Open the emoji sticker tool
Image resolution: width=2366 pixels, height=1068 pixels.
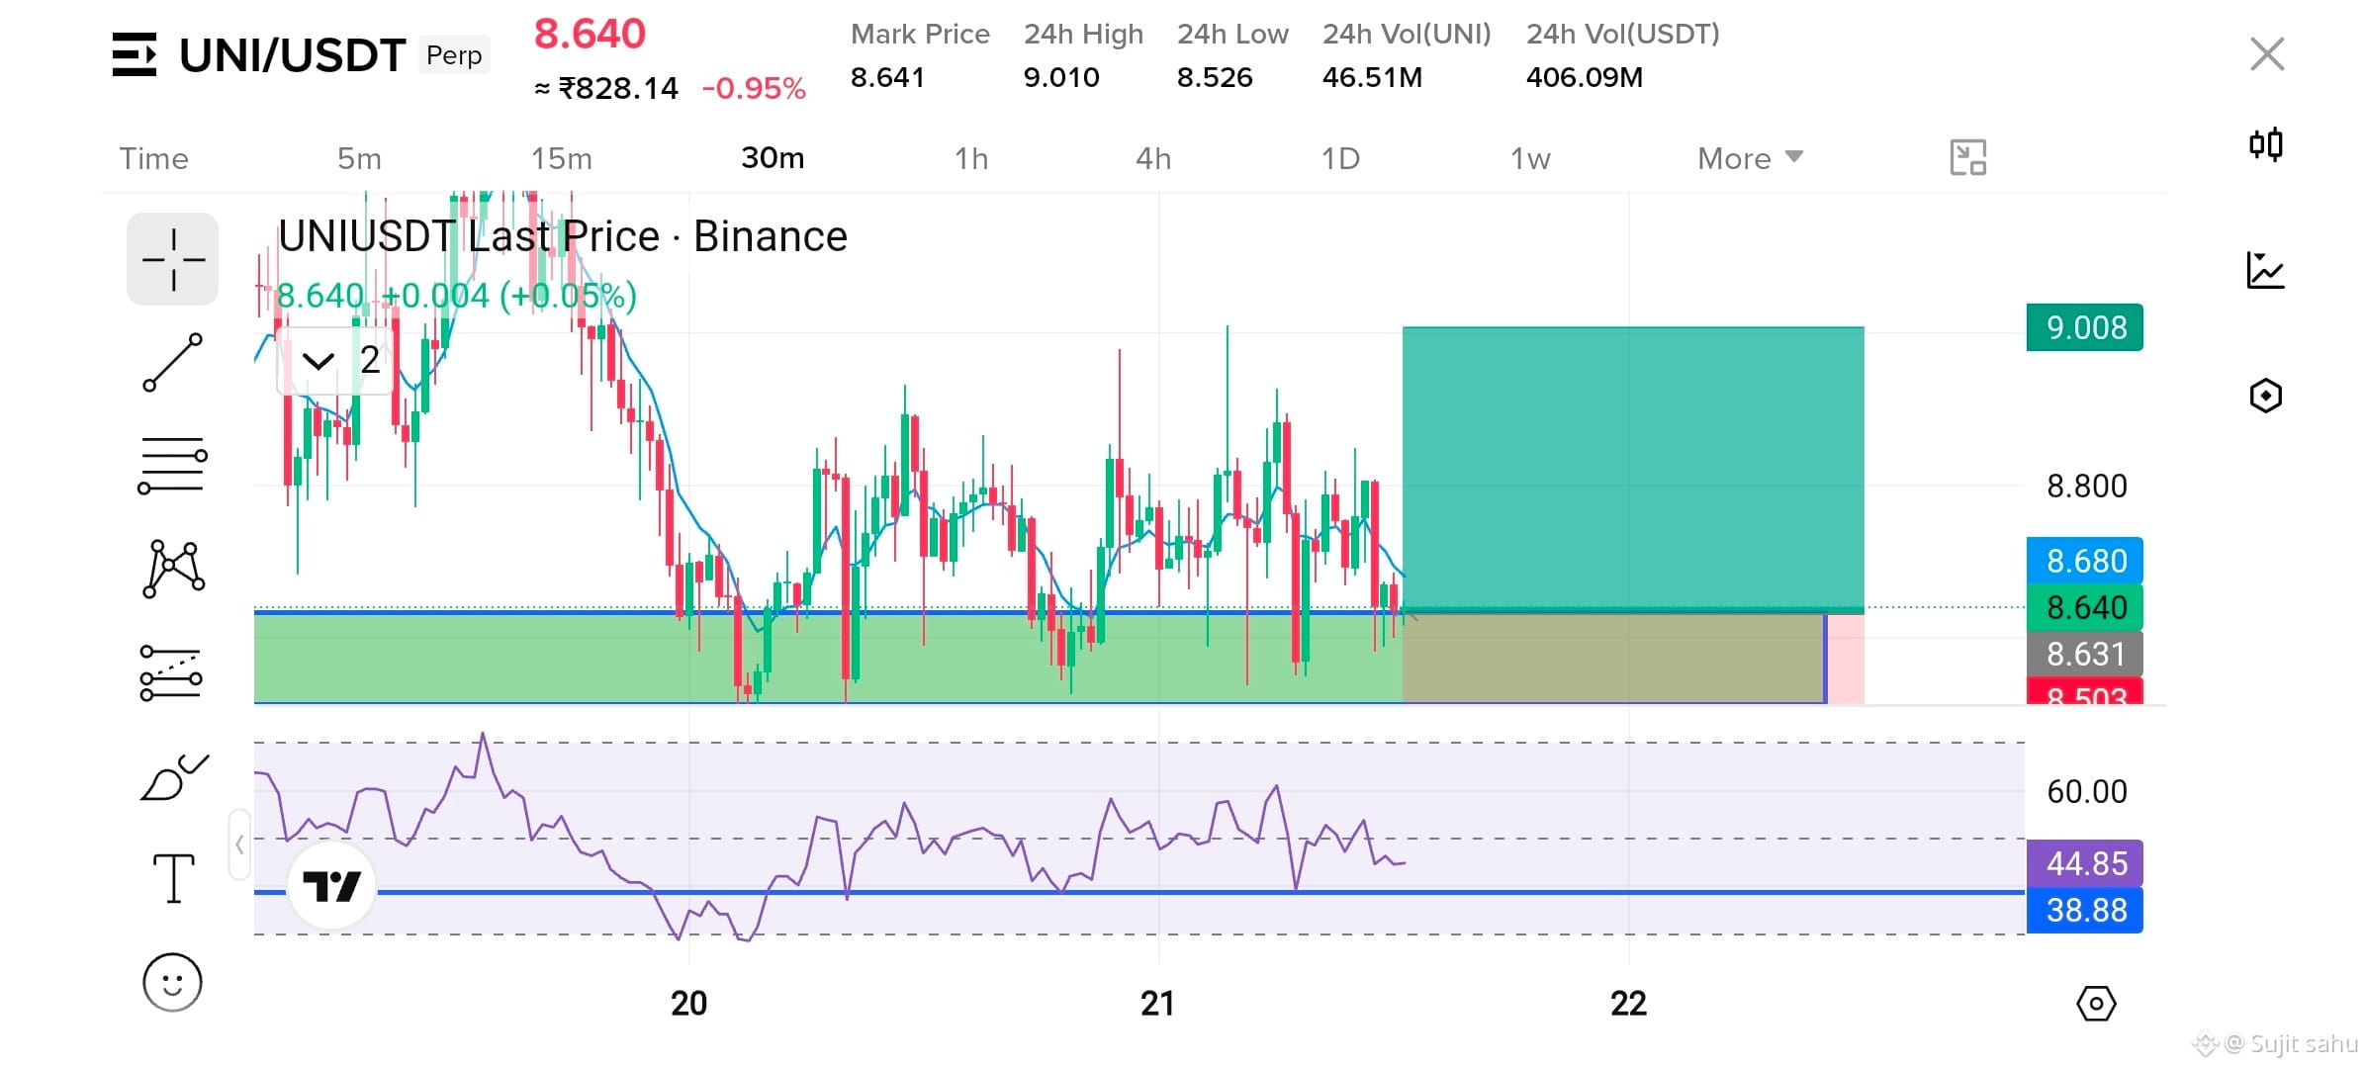click(x=173, y=982)
